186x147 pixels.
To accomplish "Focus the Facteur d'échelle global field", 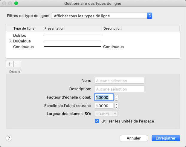I will [x=104, y=97].
